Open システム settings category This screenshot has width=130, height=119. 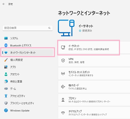tap(28, 38)
